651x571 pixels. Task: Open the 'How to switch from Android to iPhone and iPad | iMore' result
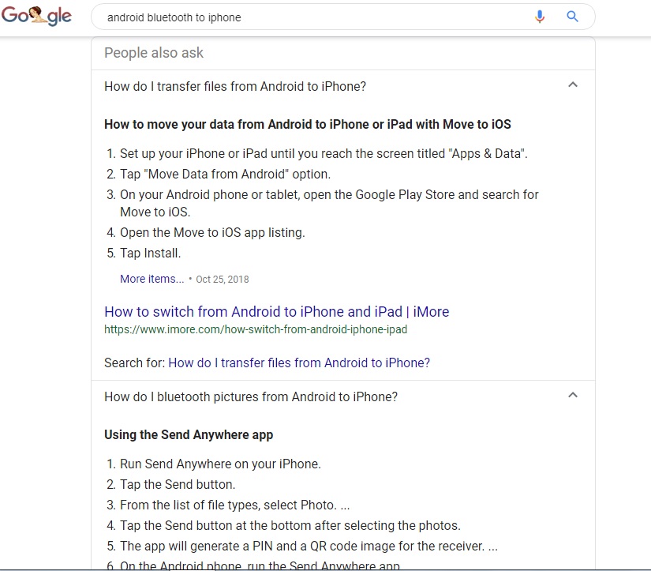[x=276, y=311]
